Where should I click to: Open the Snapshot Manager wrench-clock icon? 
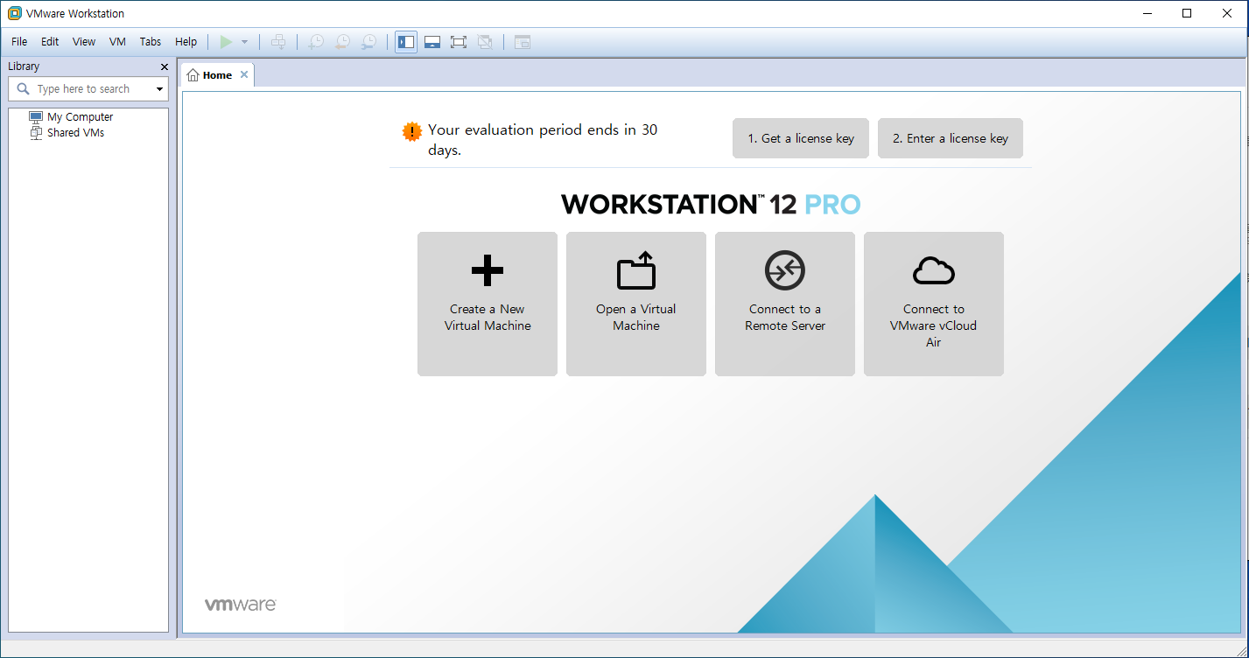tap(369, 41)
